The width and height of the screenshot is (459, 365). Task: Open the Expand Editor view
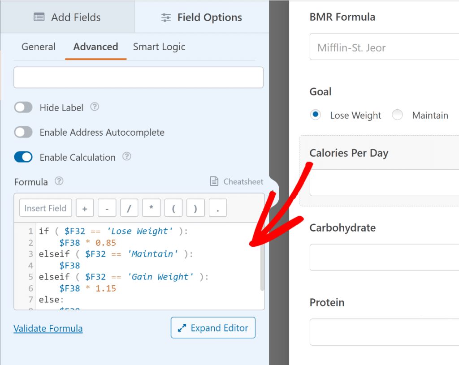(x=213, y=327)
